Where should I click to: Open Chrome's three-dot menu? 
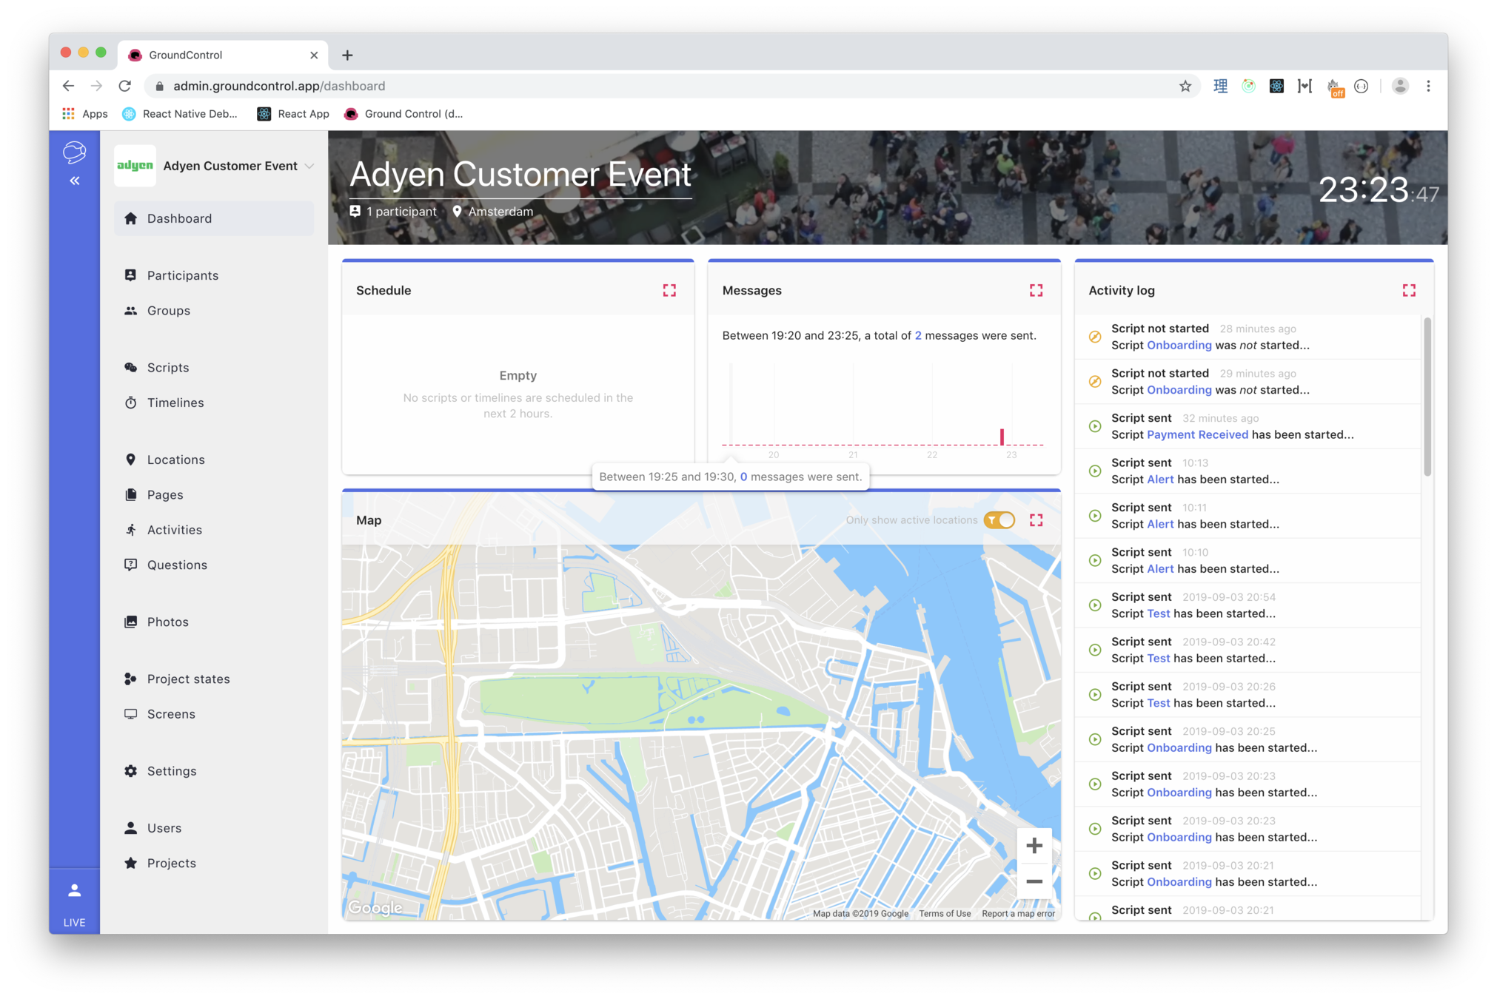tap(1428, 86)
